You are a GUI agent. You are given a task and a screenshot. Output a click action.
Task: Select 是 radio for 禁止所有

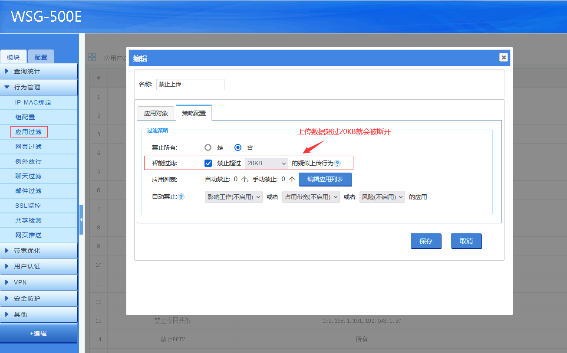pos(208,147)
